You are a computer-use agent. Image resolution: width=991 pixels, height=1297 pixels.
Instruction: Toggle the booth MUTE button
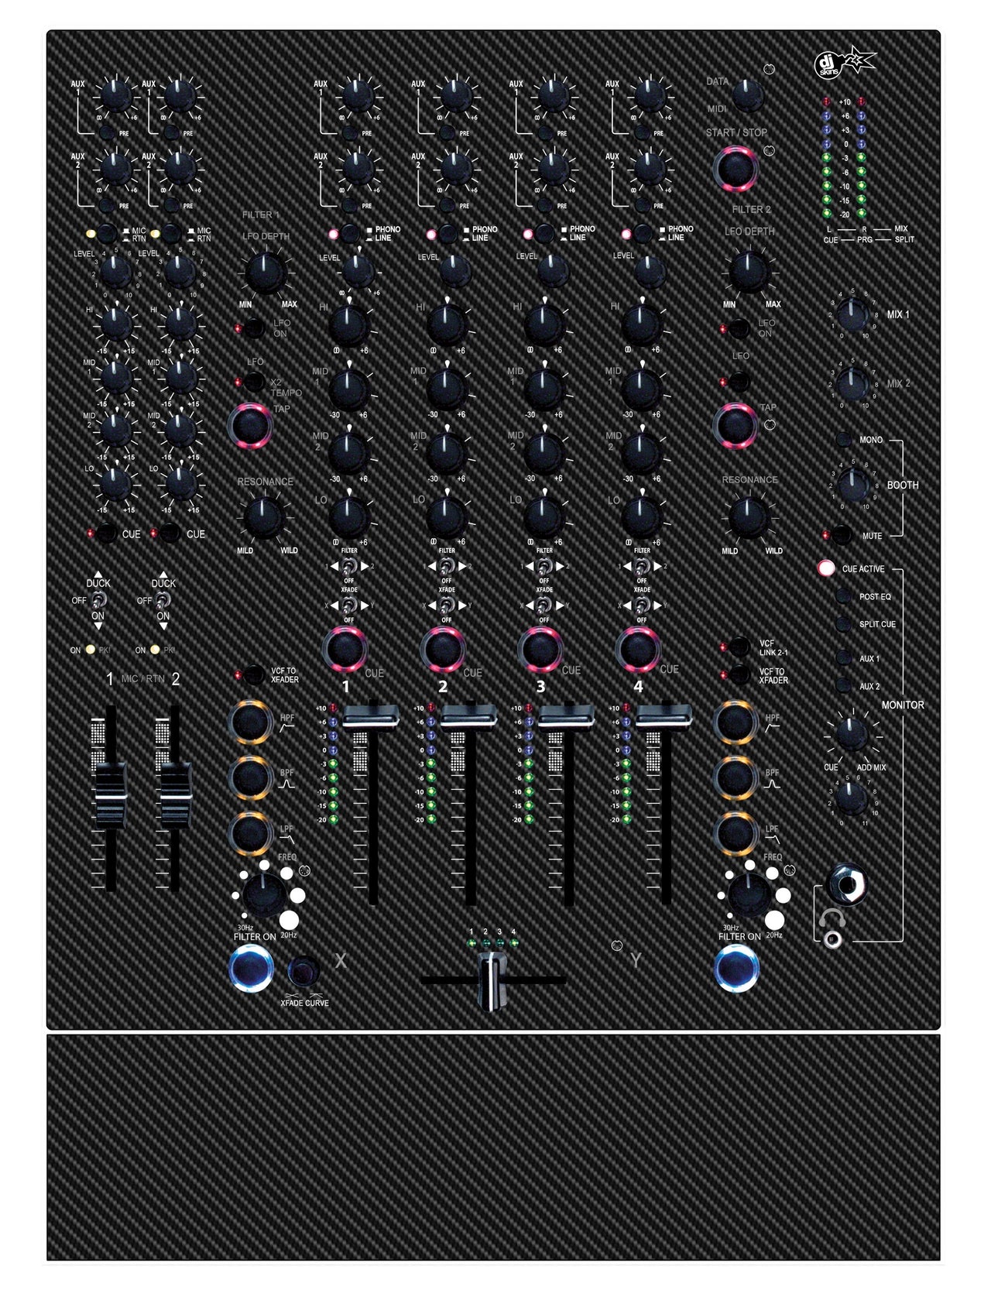pos(844,535)
